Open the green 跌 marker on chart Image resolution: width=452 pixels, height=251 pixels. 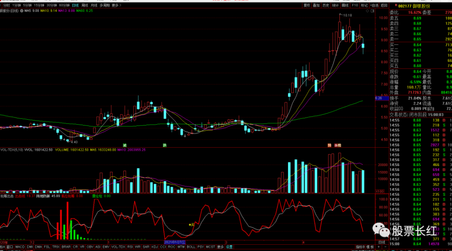coord(165,145)
